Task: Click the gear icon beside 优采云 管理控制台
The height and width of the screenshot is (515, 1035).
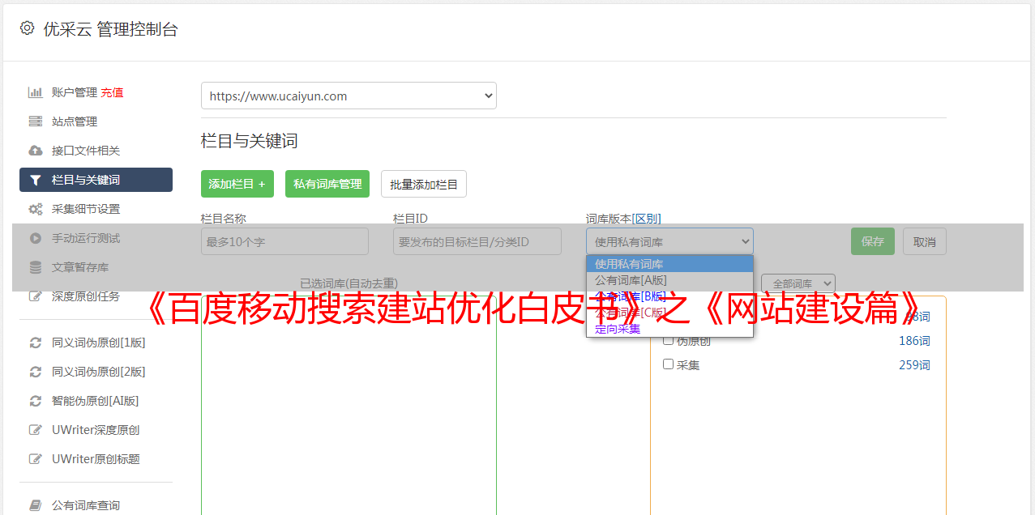Action: click(x=27, y=28)
